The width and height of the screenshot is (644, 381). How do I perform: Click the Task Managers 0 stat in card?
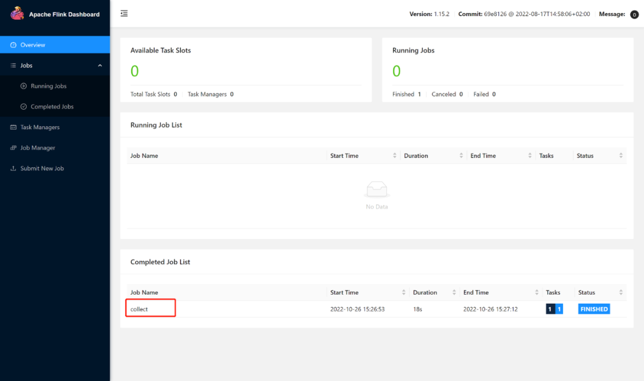point(210,94)
